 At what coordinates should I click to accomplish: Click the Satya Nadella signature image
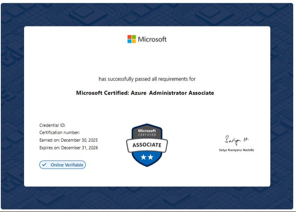pyautogui.click(x=236, y=140)
